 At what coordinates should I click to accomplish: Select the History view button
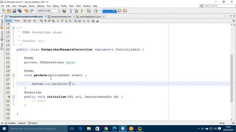coord(17,21)
